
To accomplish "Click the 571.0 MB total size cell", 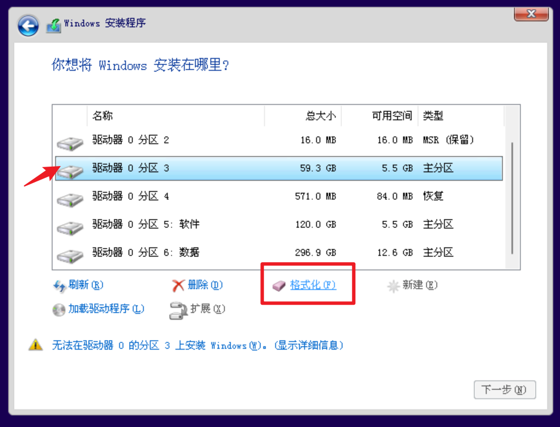I will pyautogui.click(x=316, y=196).
